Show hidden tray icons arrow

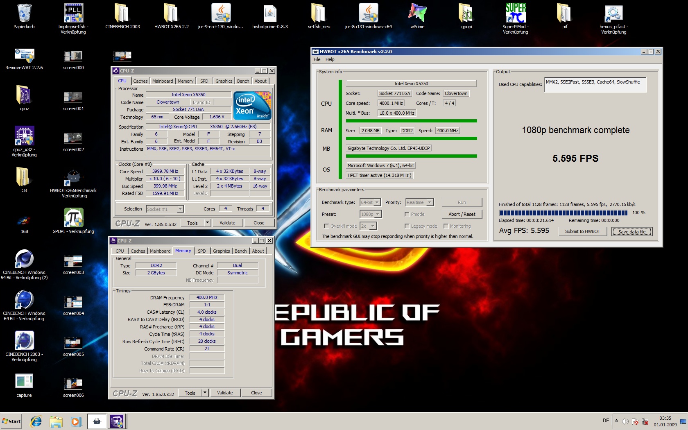(616, 421)
